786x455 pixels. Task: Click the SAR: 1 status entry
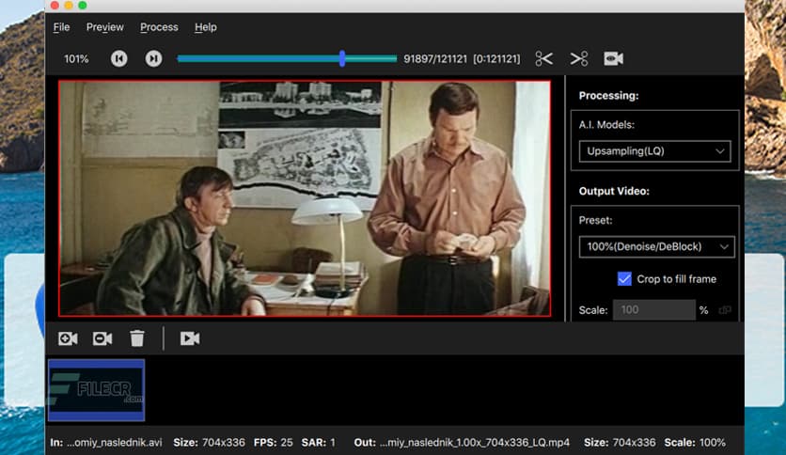tap(319, 443)
